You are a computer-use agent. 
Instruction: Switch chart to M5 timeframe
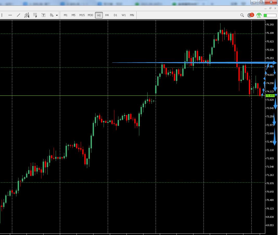[73, 15]
